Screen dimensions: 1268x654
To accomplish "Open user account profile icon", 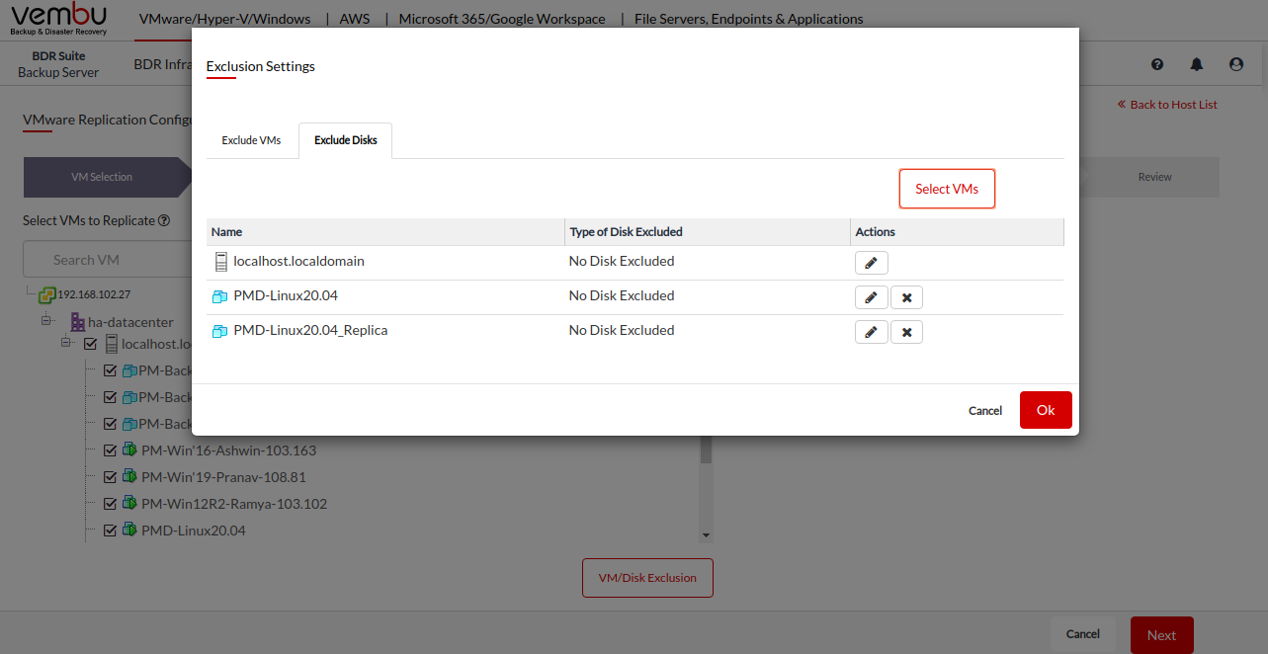I will click(x=1236, y=64).
